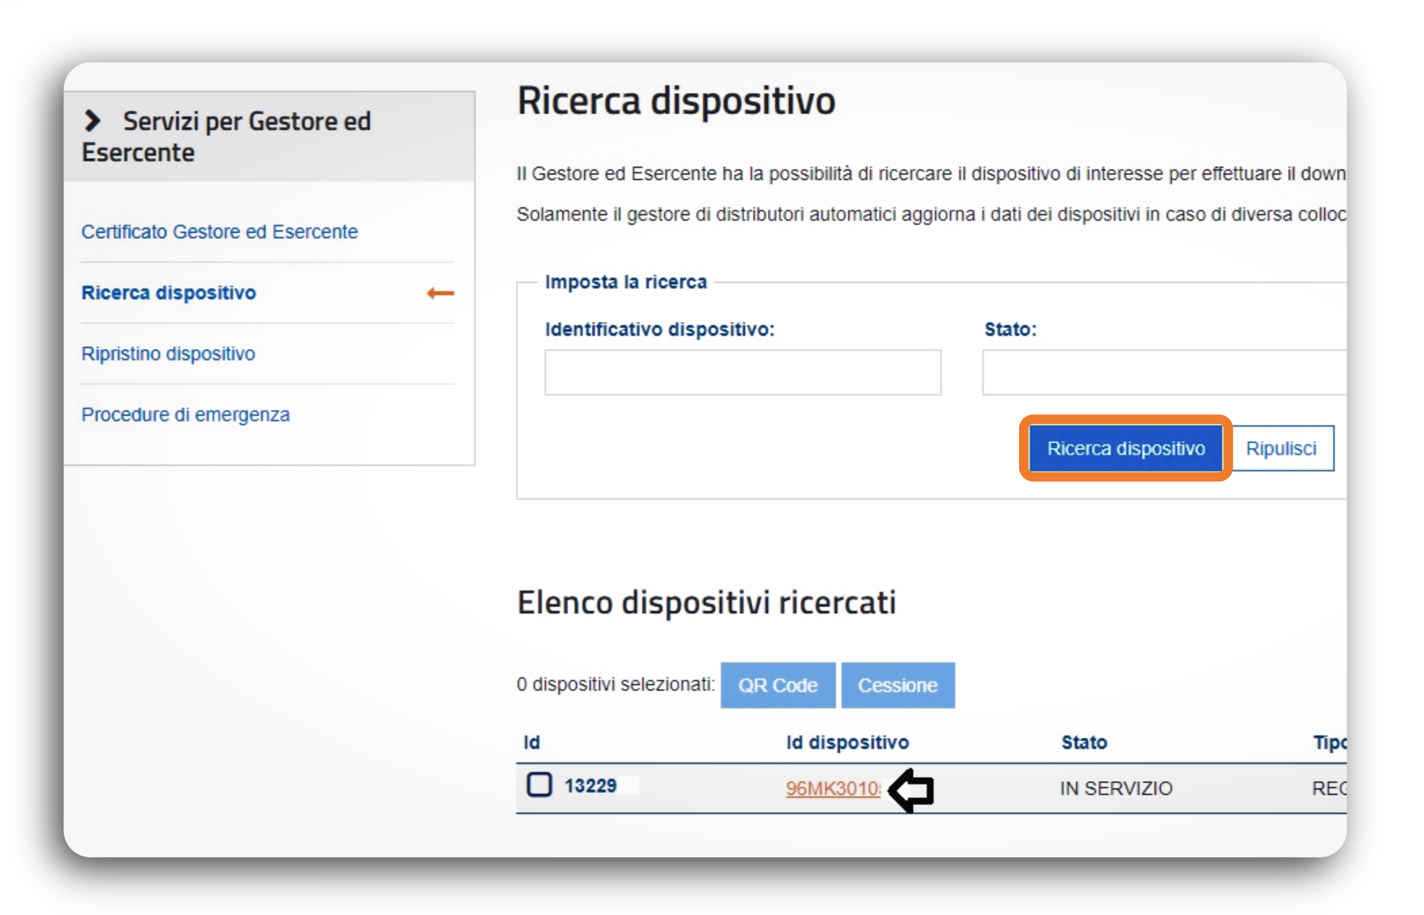Tick the checkbox for device 13229
The image size is (1424, 915).
click(x=538, y=784)
